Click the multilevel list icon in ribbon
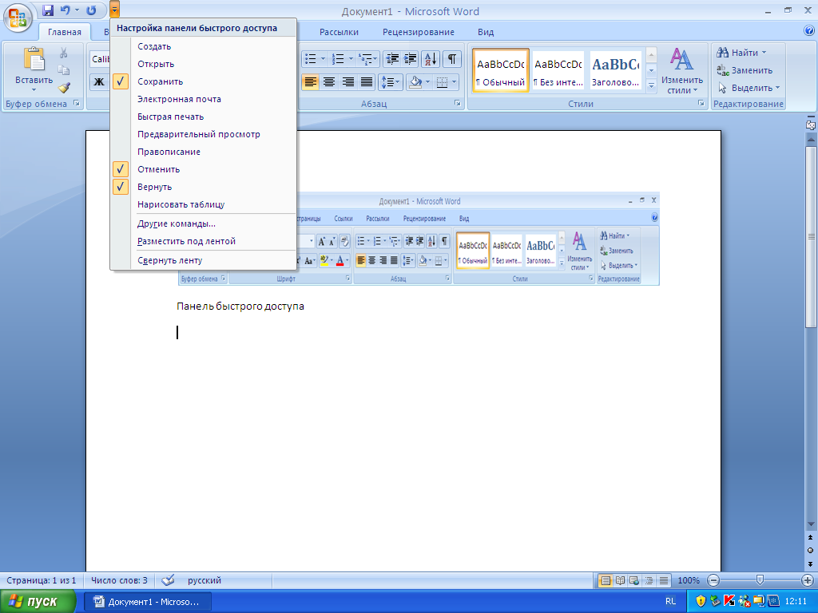The height and width of the screenshot is (613, 818). pyautogui.click(x=366, y=59)
